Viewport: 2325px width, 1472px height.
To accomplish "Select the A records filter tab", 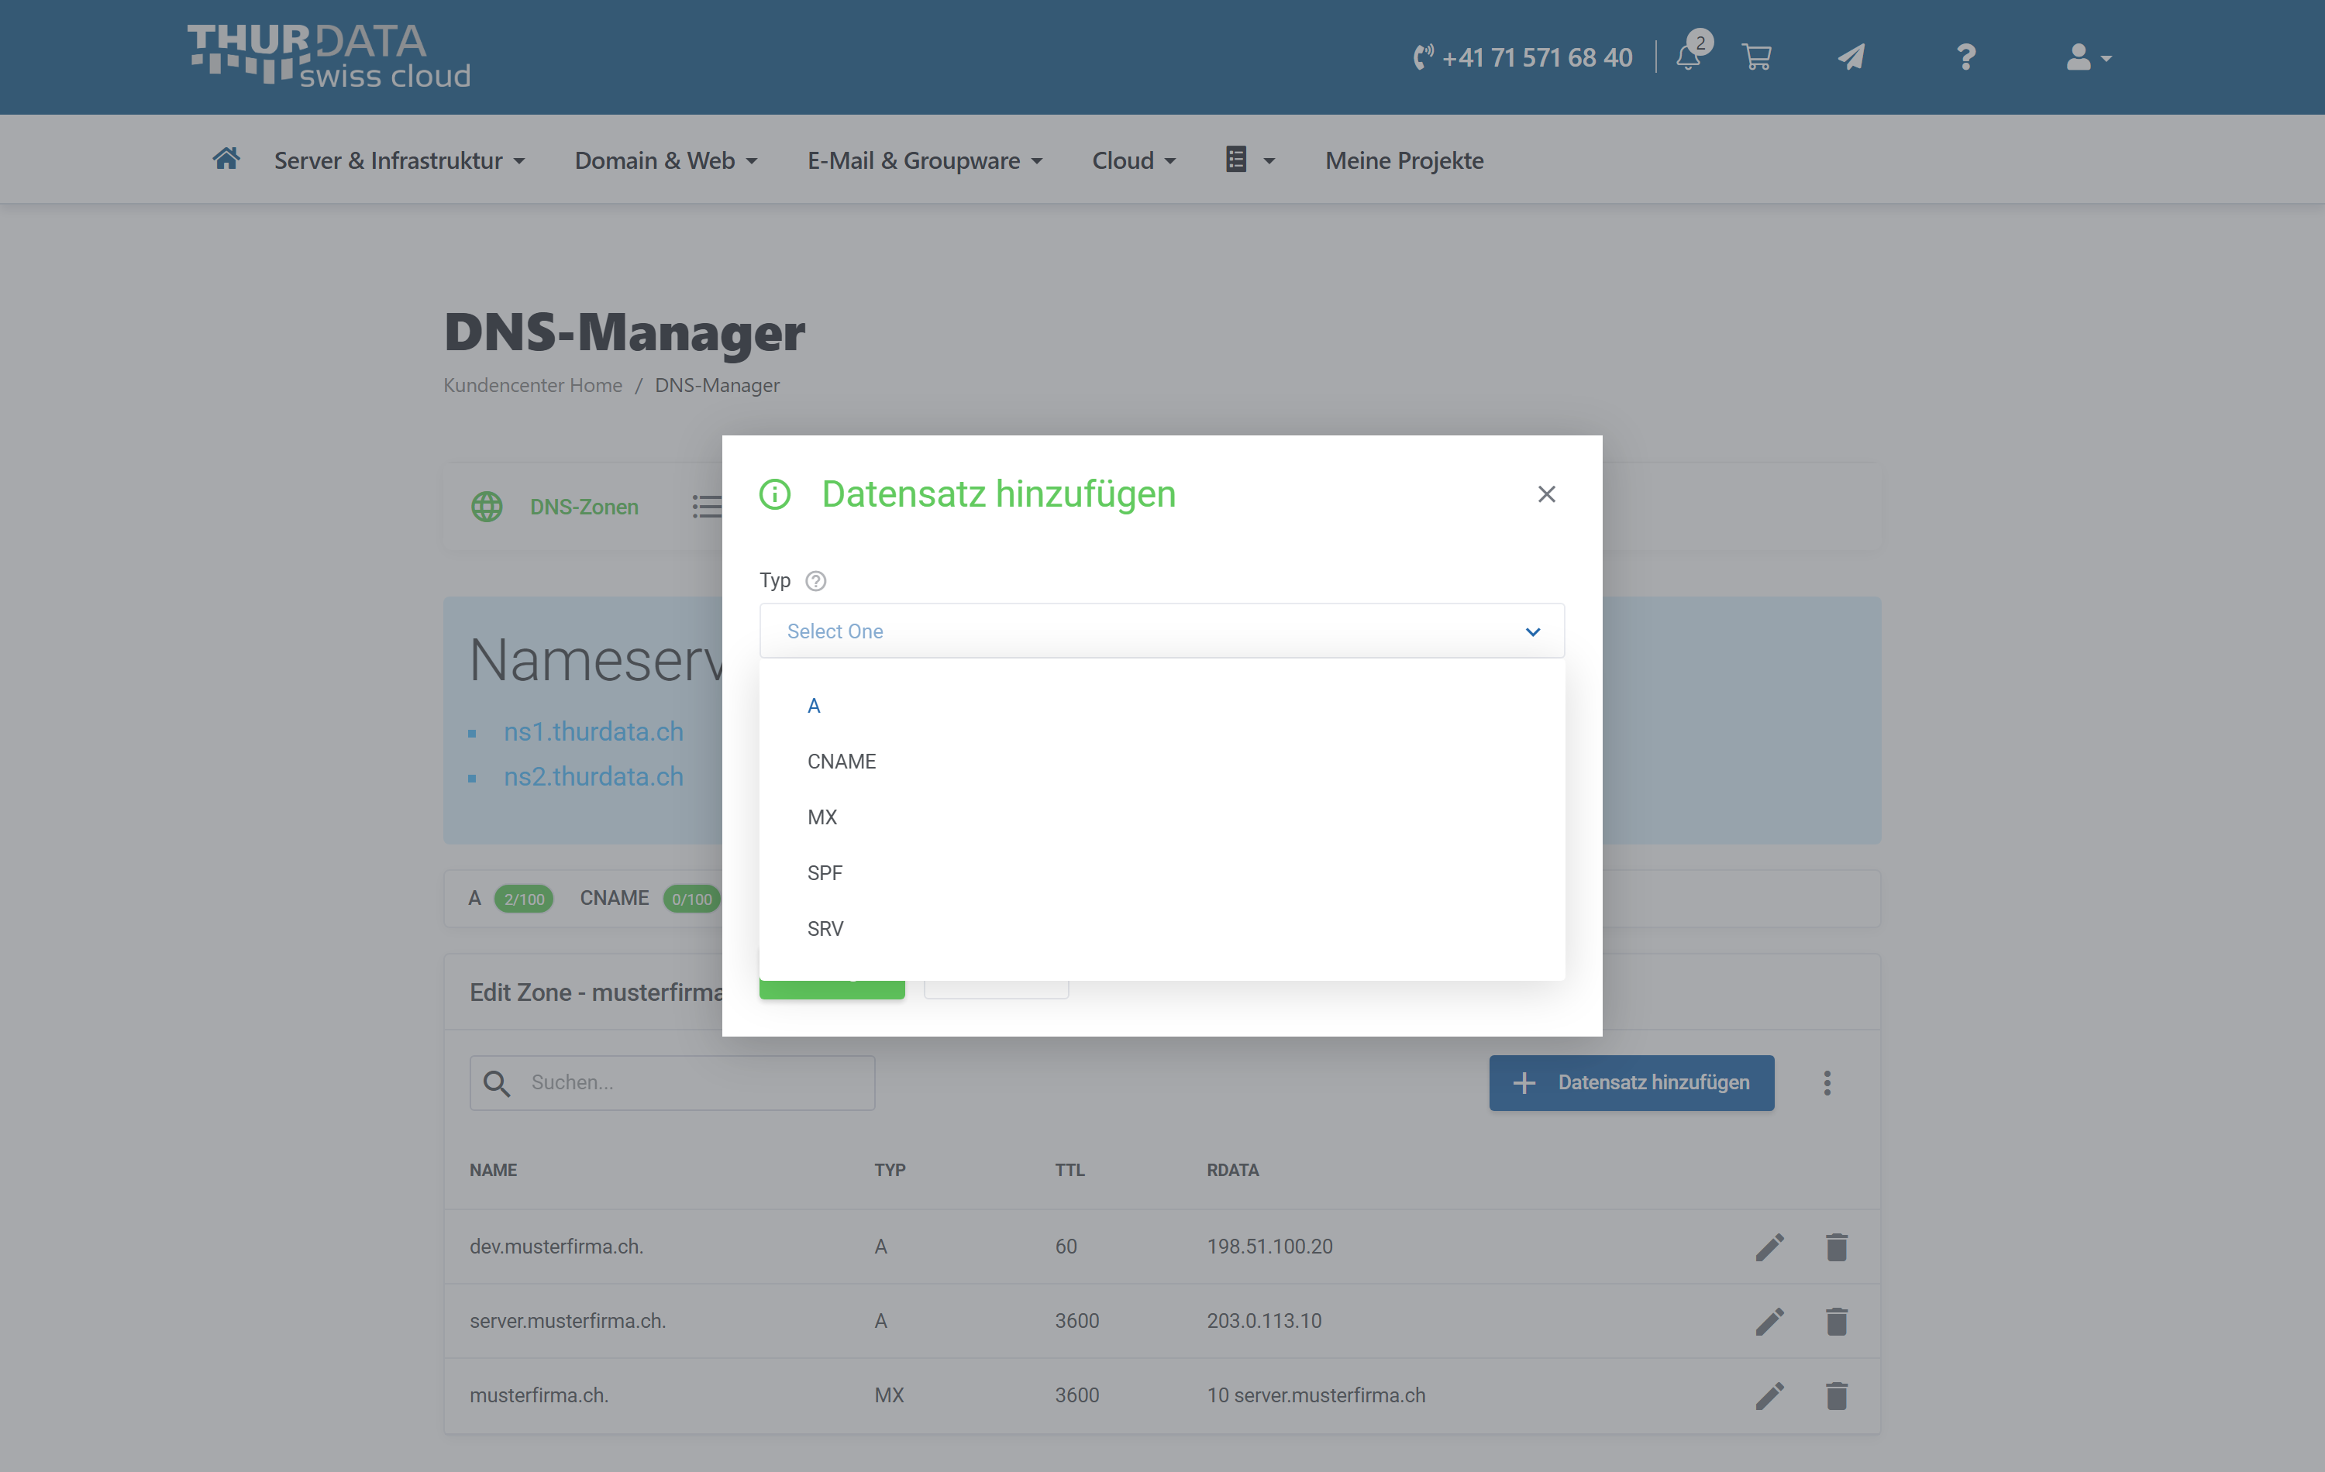I will [511, 899].
